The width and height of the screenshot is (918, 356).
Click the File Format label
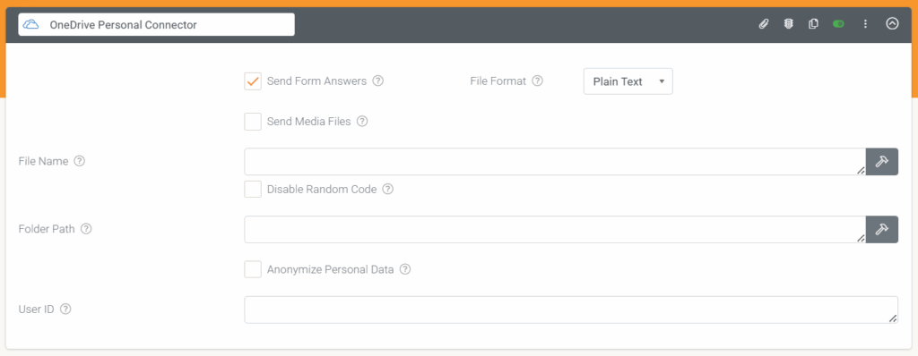(x=498, y=81)
